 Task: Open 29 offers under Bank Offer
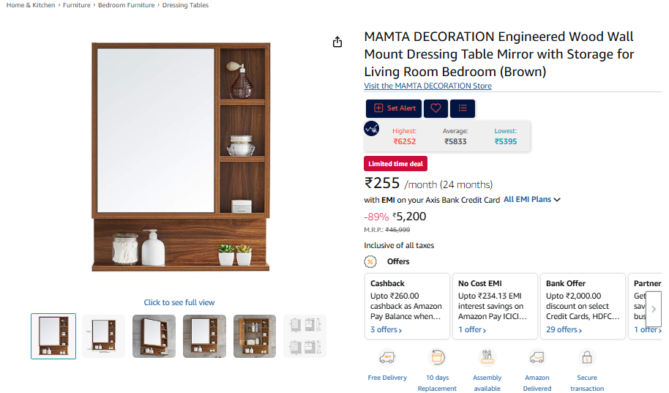pos(564,330)
